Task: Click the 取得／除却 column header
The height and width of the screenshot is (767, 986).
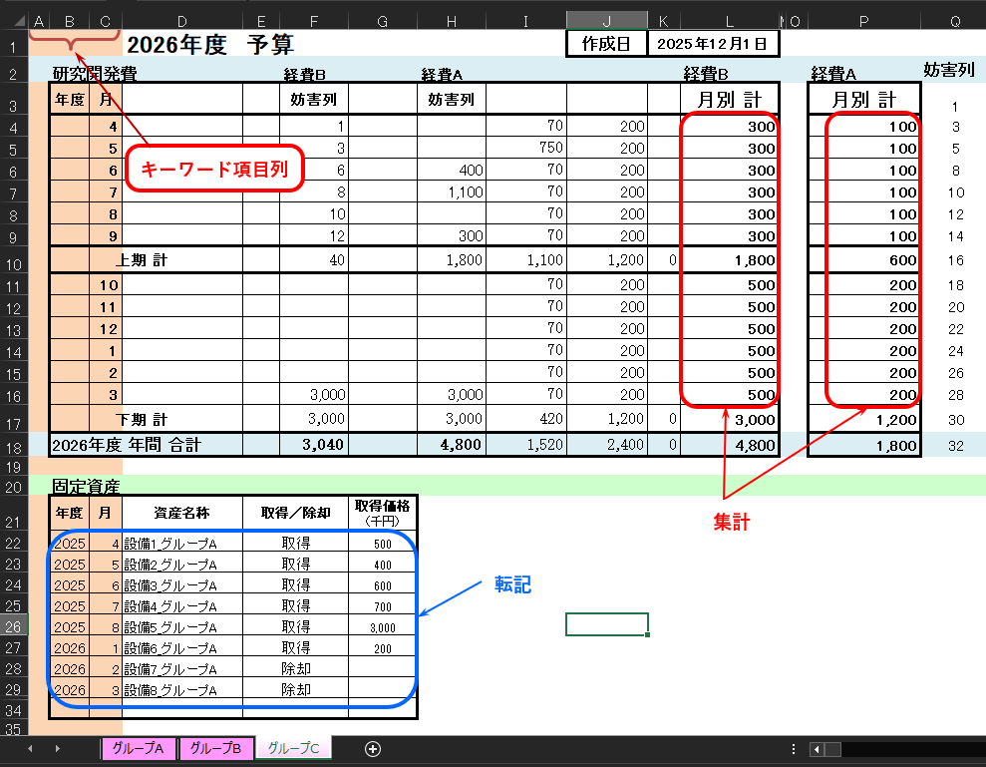Action: click(295, 513)
